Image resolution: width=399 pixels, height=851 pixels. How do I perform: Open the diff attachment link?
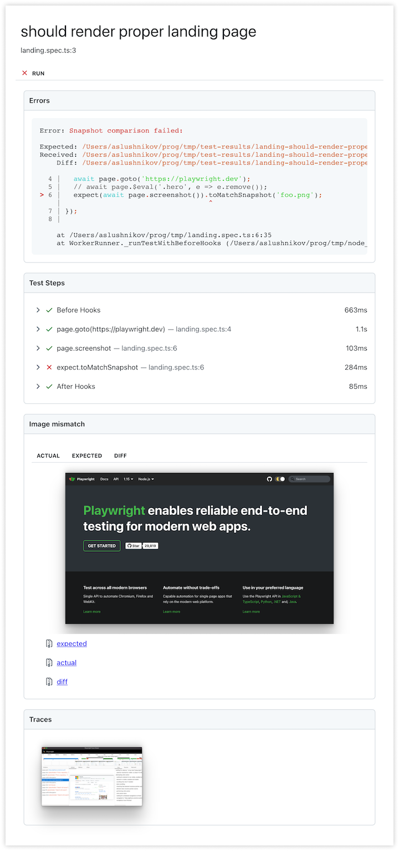click(x=62, y=682)
